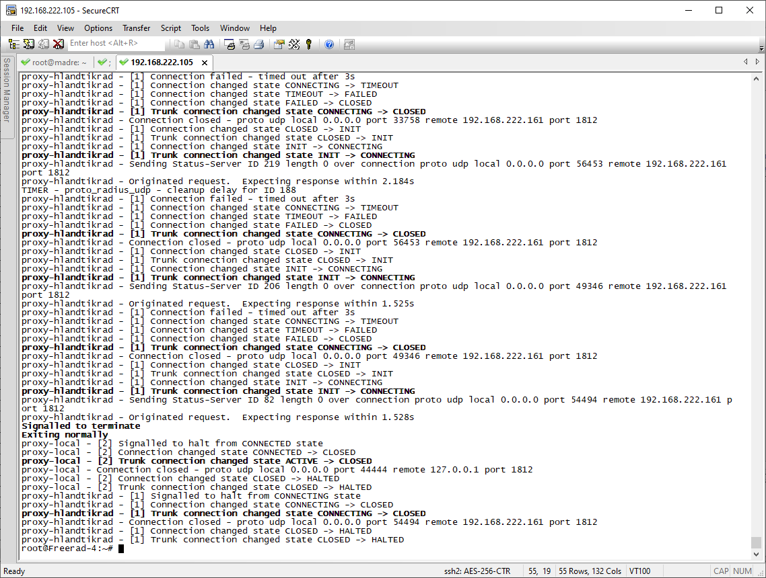Screen dimensions: 766x578
Task: Open Find with the binoculars icon
Action: click(x=209, y=44)
